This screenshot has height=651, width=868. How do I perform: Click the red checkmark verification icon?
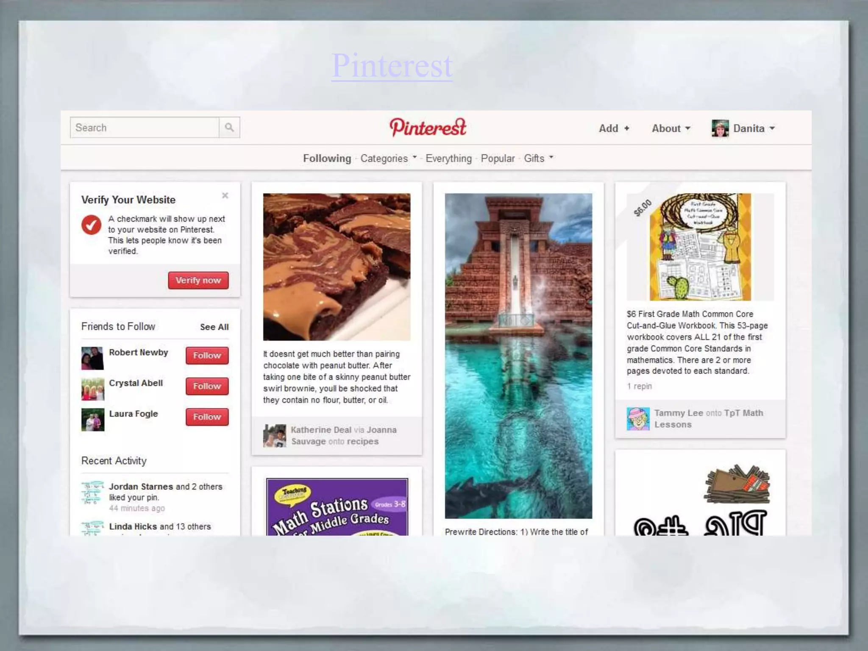pos(91,225)
